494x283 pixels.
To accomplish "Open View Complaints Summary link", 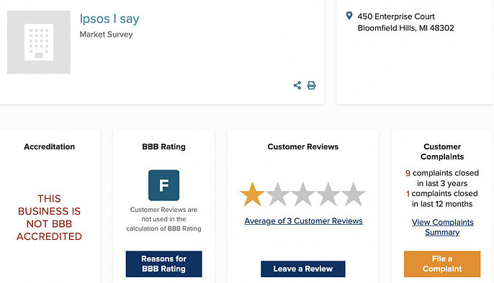I will [x=442, y=227].
